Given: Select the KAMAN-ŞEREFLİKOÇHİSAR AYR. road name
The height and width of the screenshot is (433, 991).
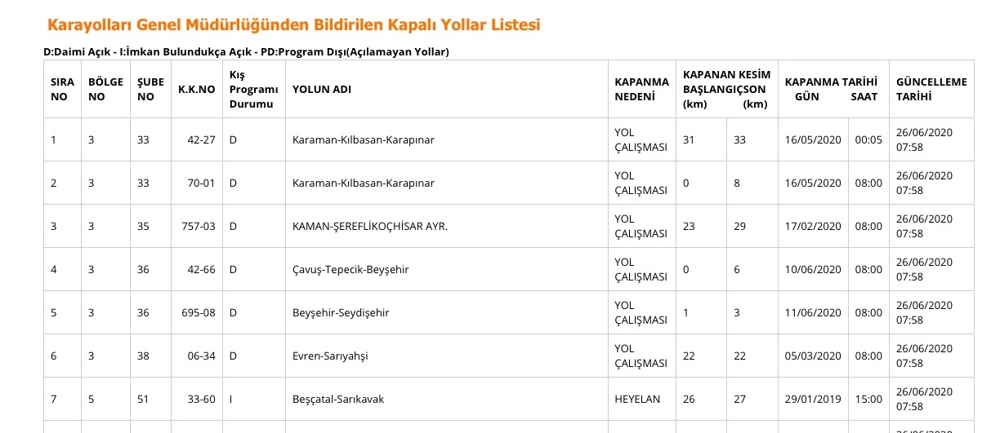Looking at the screenshot, I should (x=369, y=226).
